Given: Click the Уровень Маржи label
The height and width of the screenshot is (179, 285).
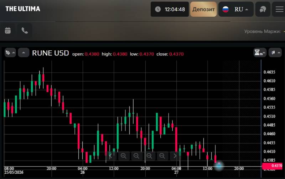Looking at the screenshot, I should pos(262,31).
